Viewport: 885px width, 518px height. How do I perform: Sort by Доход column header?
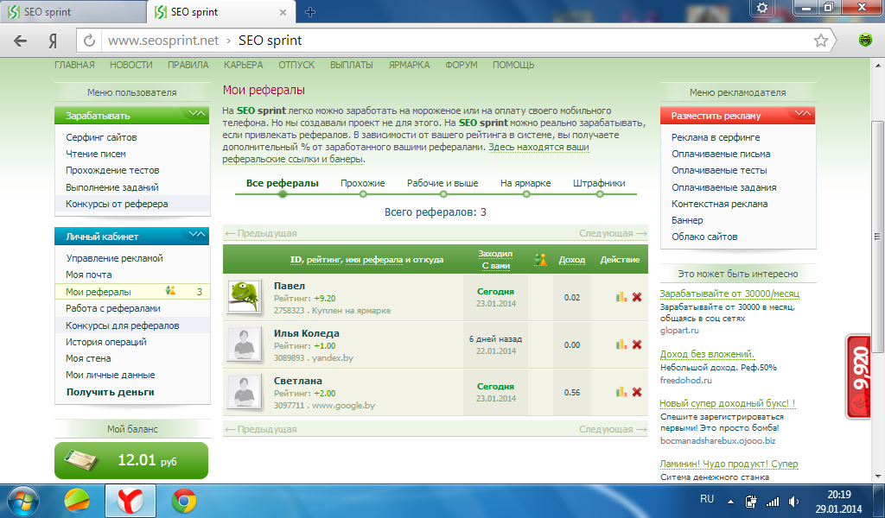click(x=572, y=260)
